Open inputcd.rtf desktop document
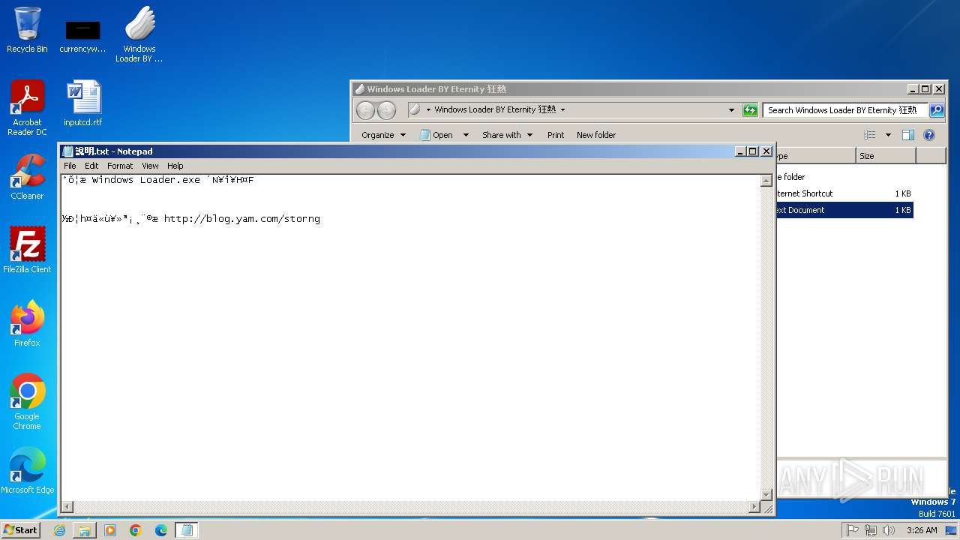 coord(82,103)
